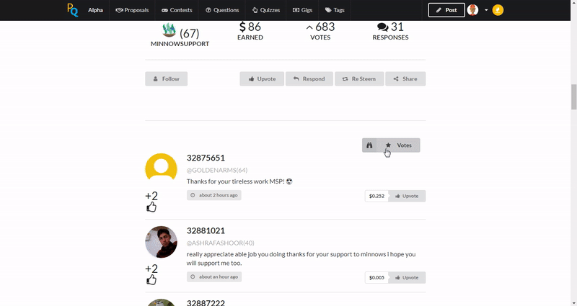This screenshot has width=577, height=306.
Task: Expand the user account dropdown arrow
Action: pos(486,10)
